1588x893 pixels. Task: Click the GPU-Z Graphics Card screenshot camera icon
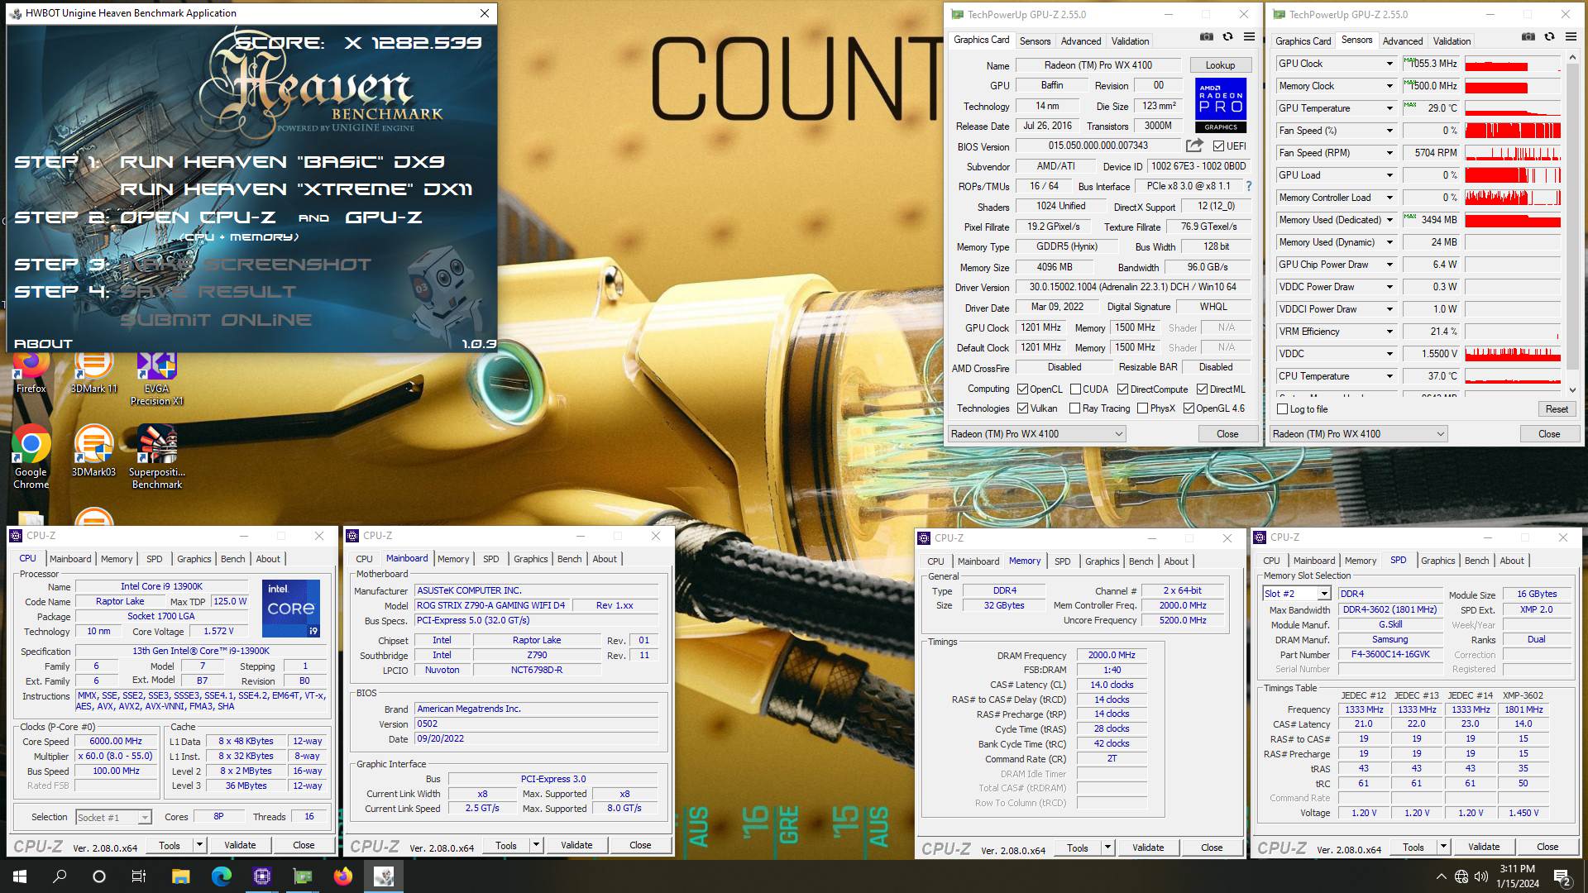pos(1207,37)
